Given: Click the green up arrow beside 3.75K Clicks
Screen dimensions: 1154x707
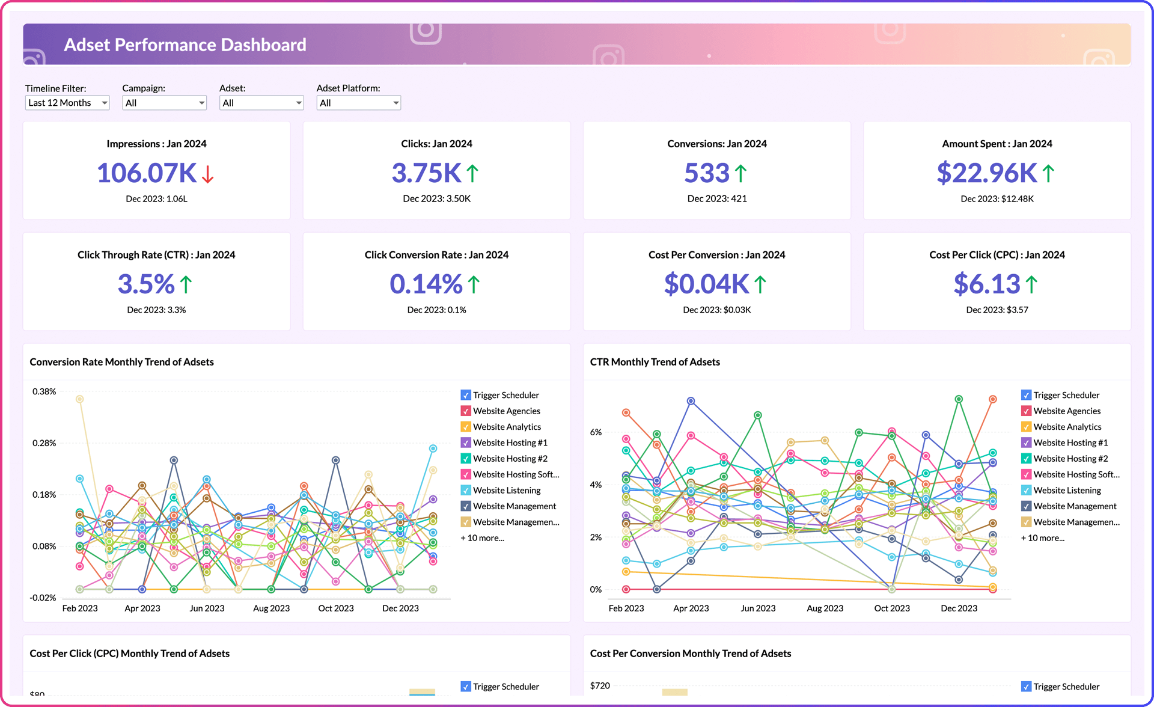Looking at the screenshot, I should [472, 173].
